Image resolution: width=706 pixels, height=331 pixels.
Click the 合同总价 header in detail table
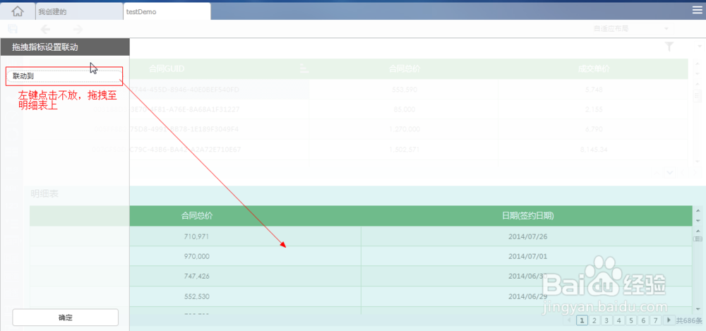(x=196, y=216)
